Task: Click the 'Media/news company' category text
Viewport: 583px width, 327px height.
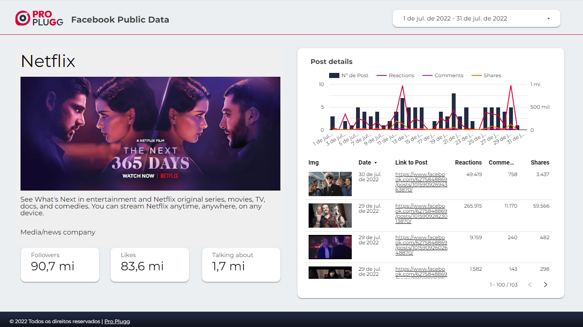Action: pos(58,232)
